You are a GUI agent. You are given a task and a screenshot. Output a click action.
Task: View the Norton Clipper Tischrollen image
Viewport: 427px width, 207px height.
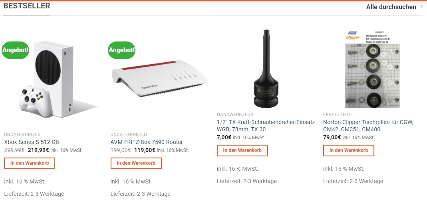click(x=372, y=69)
